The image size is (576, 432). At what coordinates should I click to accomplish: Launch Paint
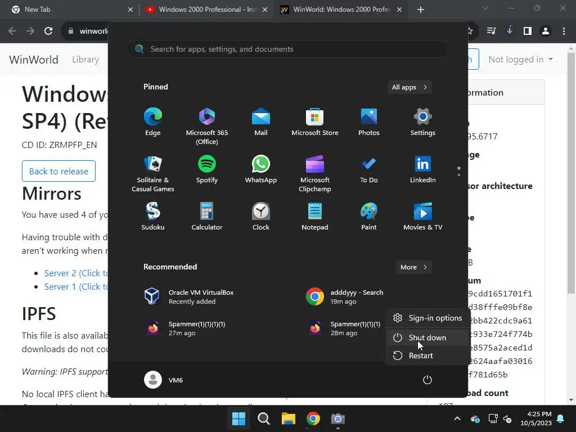(x=369, y=217)
